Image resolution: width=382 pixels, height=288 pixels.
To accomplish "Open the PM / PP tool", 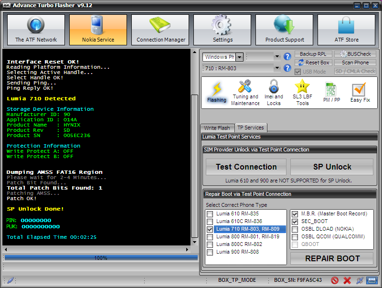I will [331, 93].
